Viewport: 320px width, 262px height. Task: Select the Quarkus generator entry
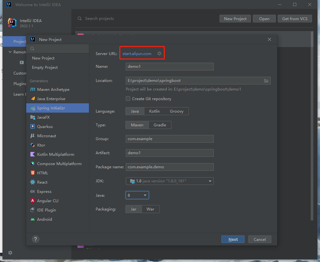point(58,126)
